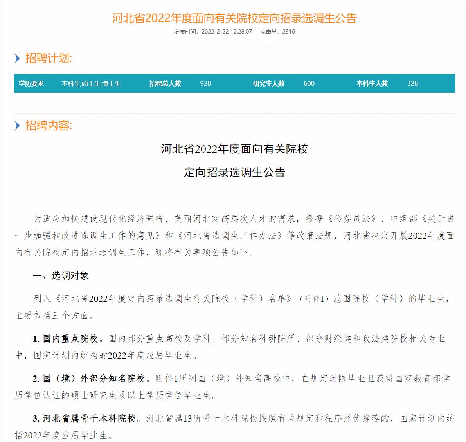Click the bold 2. 国（境）外部分知名院校 text
The image size is (466, 442).
click(89, 379)
